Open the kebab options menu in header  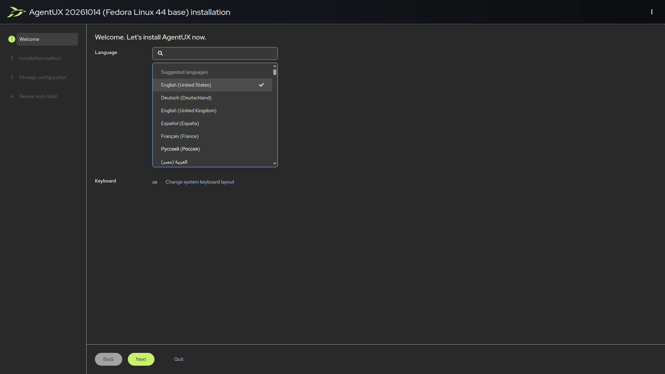point(652,12)
